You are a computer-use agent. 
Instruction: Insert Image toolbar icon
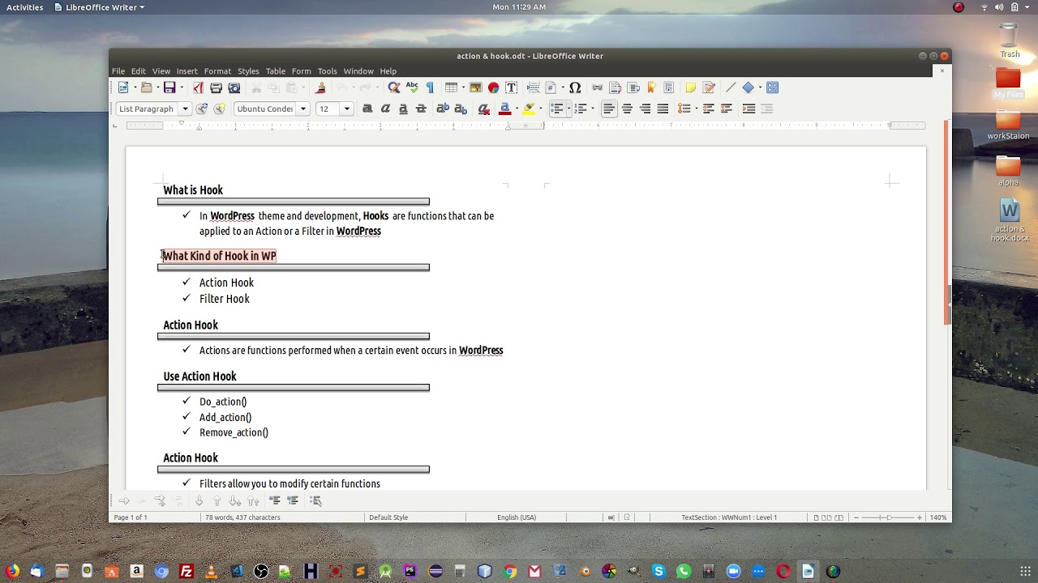click(475, 87)
